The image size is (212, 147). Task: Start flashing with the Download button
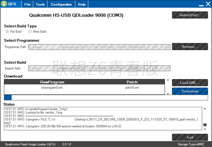pyautogui.click(x=190, y=91)
